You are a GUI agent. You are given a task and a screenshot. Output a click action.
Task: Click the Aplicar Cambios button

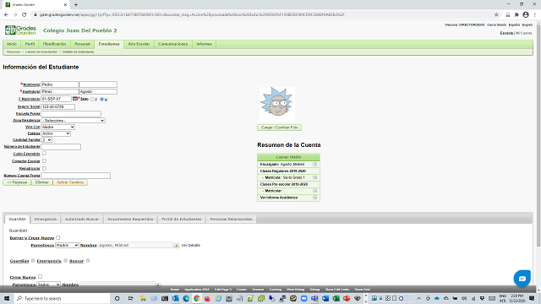pos(70,182)
